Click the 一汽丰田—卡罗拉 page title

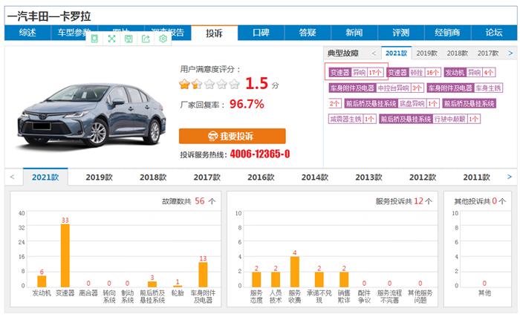[49, 16]
